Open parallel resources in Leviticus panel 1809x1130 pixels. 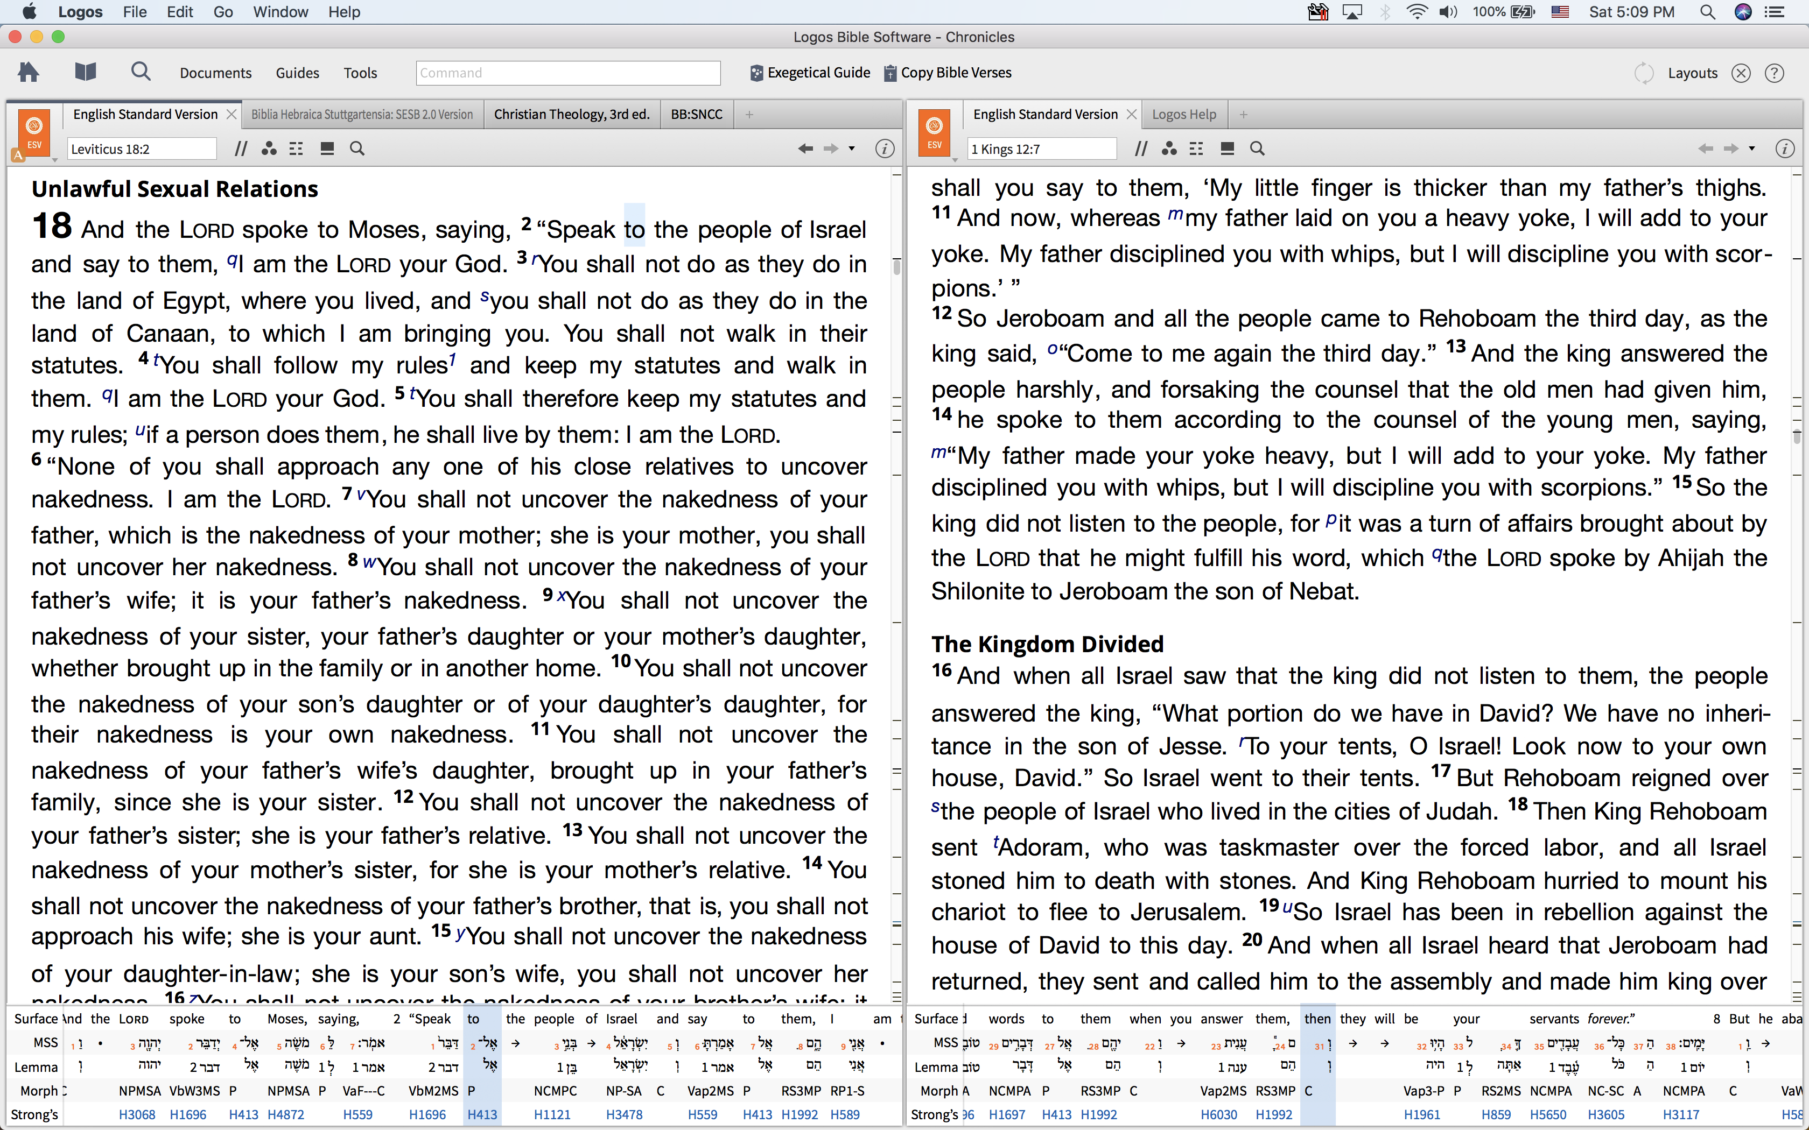[x=241, y=149]
